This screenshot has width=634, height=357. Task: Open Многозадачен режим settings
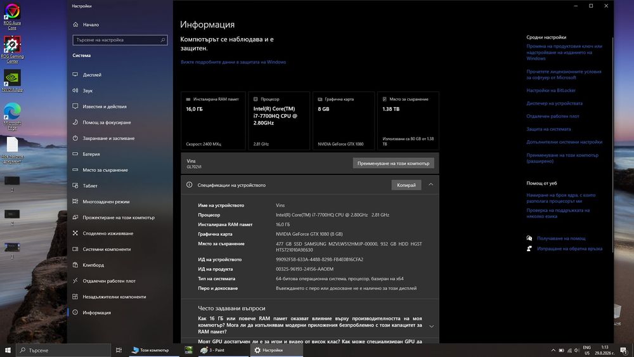pyautogui.click(x=120, y=202)
